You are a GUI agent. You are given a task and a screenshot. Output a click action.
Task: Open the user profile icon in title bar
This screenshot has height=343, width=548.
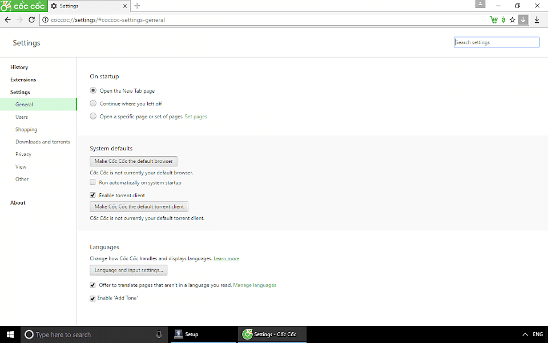coord(480,4)
